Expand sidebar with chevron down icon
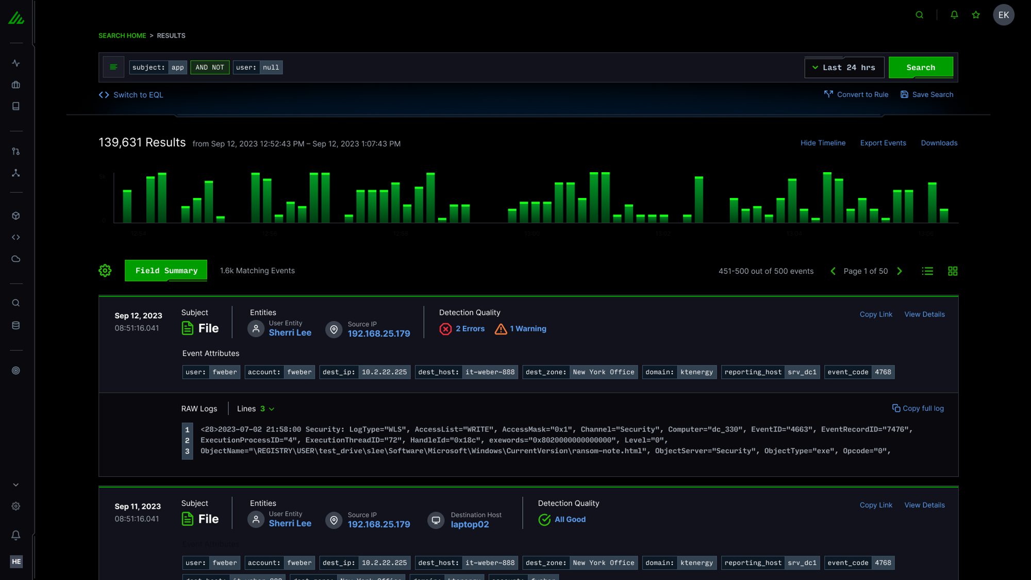 click(16, 485)
